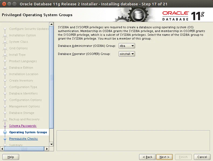Click the Database Operator (OSOPER) Group label
This screenshot has height=161, width=213.
(84, 54)
